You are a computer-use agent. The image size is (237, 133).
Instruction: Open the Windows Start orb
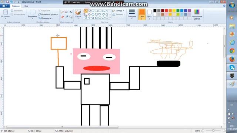[x=232, y=5]
